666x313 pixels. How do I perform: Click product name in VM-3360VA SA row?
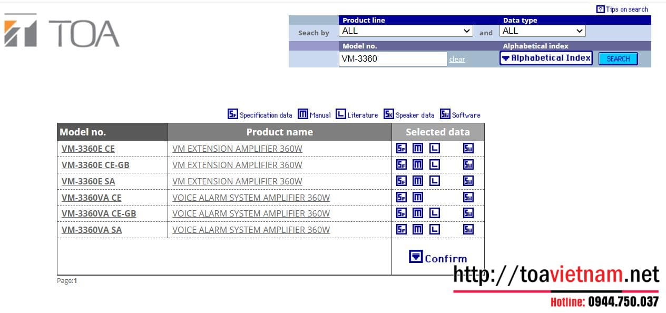click(x=251, y=230)
